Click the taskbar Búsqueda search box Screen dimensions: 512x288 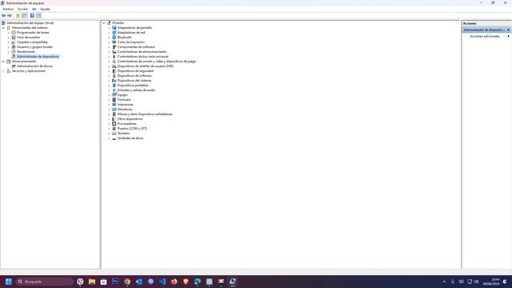45,282
